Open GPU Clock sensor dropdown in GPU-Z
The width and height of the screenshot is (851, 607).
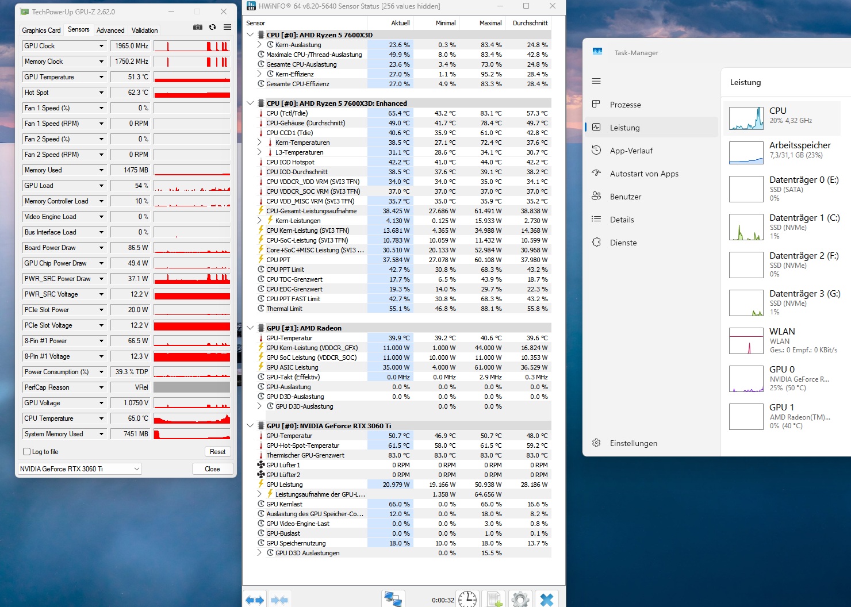click(x=101, y=46)
